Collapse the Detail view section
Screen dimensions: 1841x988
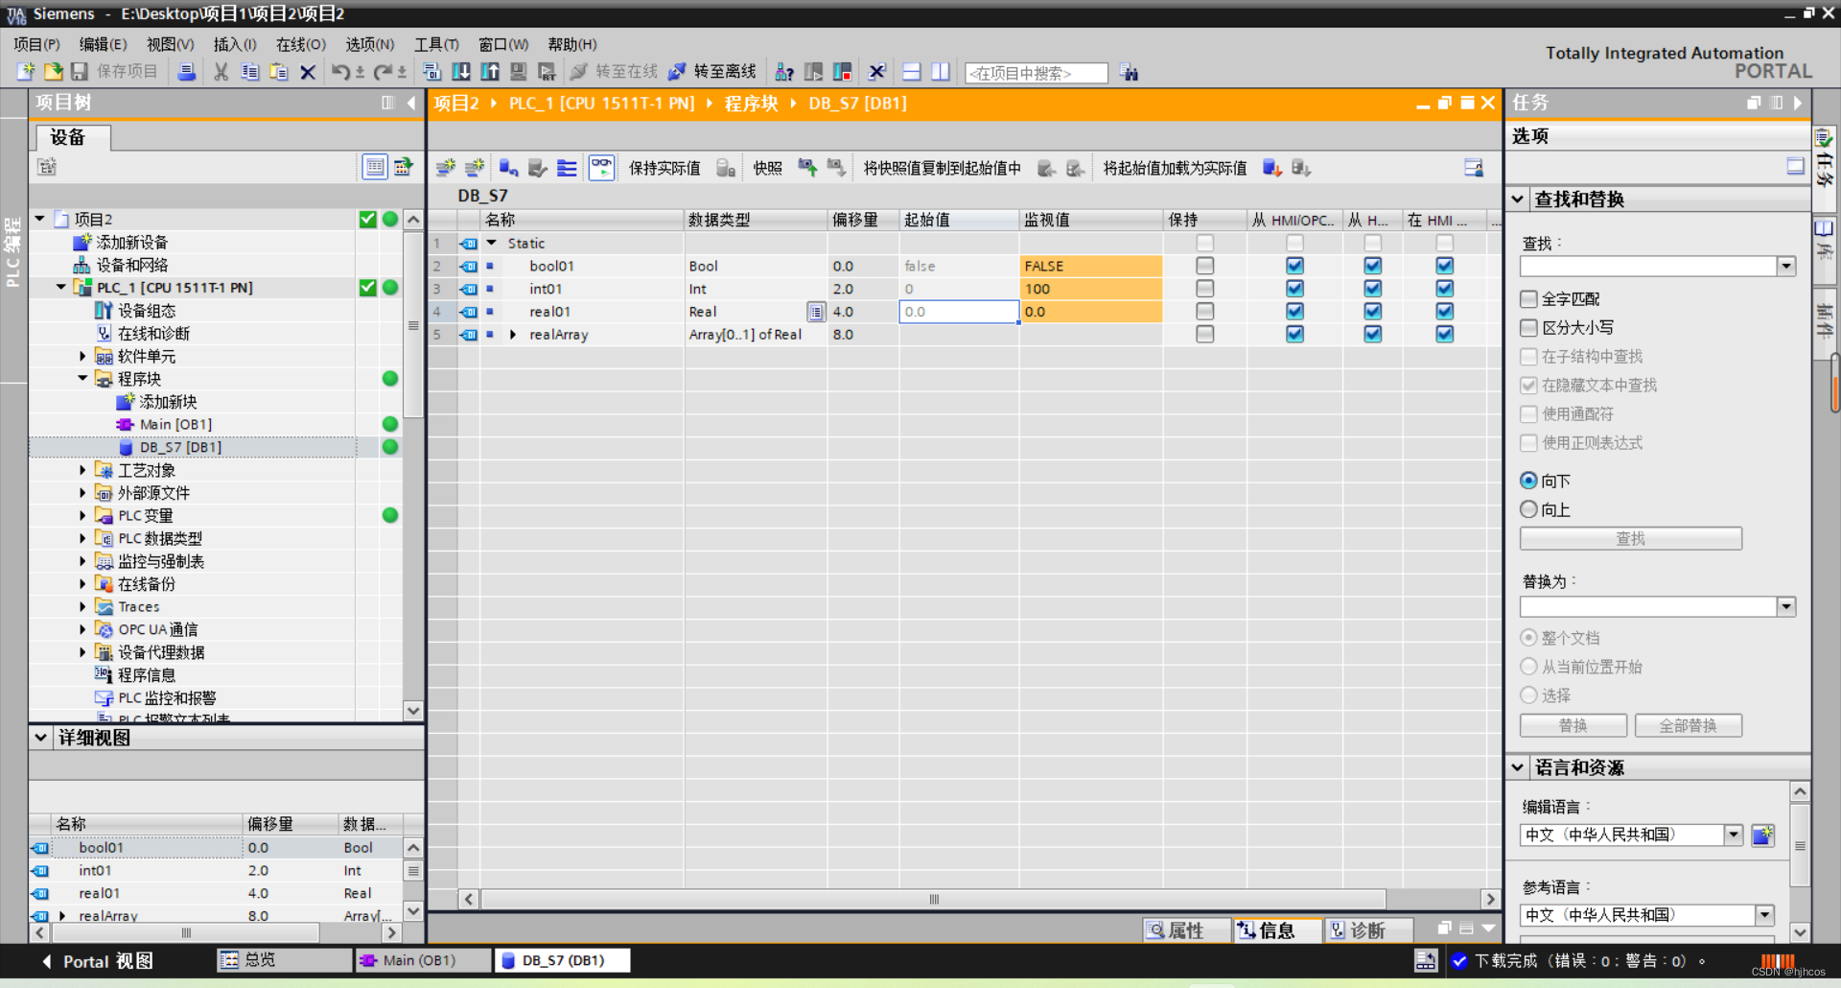pyautogui.click(x=40, y=738)
